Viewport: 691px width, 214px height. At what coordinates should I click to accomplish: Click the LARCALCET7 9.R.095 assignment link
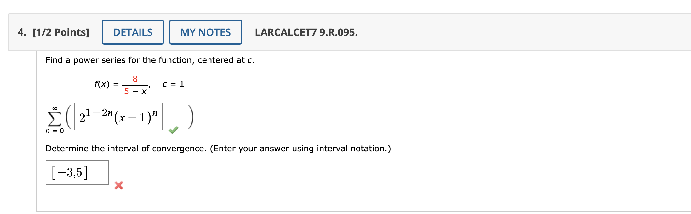(x=306, y=32)
